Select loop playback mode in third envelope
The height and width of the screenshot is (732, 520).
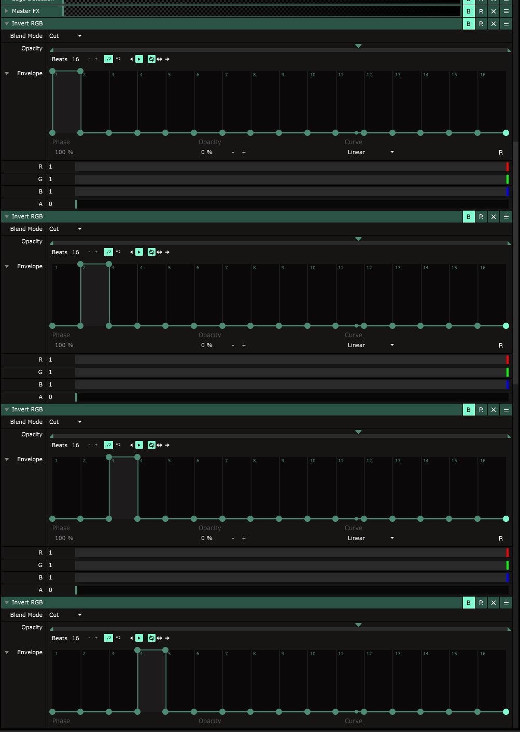tap(151, 445)
